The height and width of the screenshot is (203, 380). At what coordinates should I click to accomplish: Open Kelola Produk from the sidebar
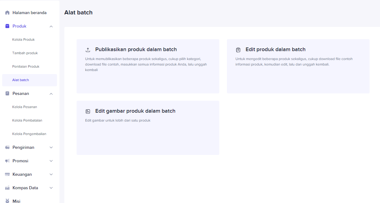(24, 40)
